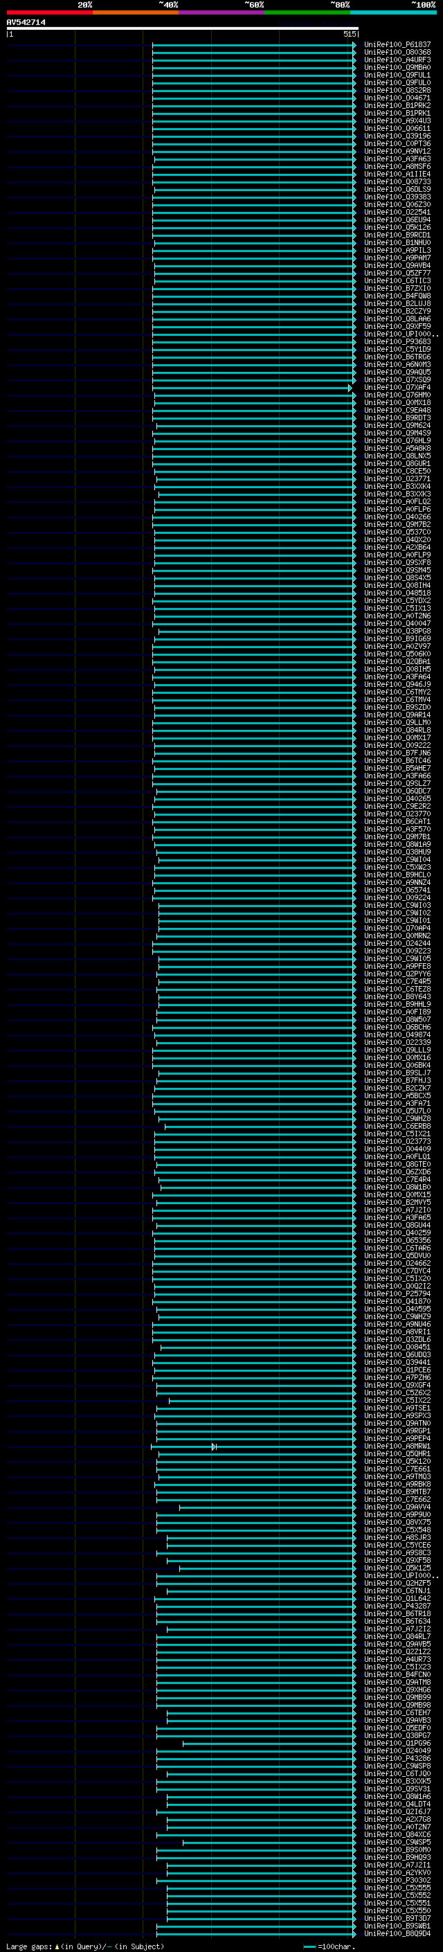Select alignment label UniRef100_B6T634

click(397, 1621)
